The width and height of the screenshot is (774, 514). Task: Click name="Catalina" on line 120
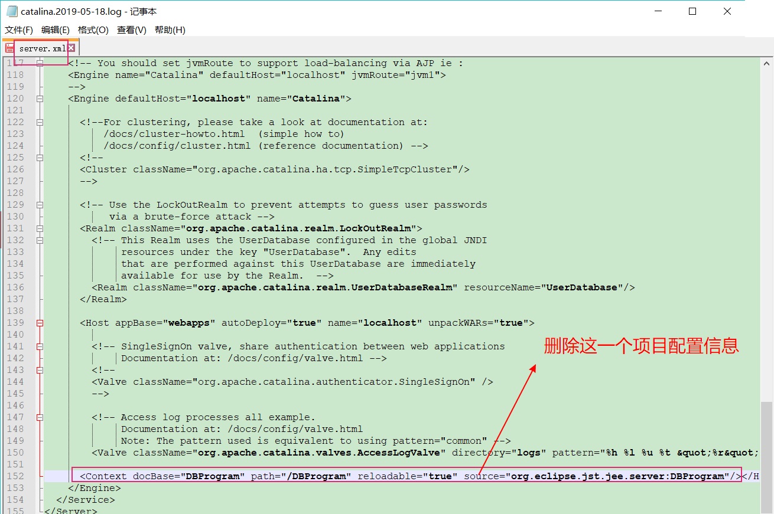tap(301, 99)
